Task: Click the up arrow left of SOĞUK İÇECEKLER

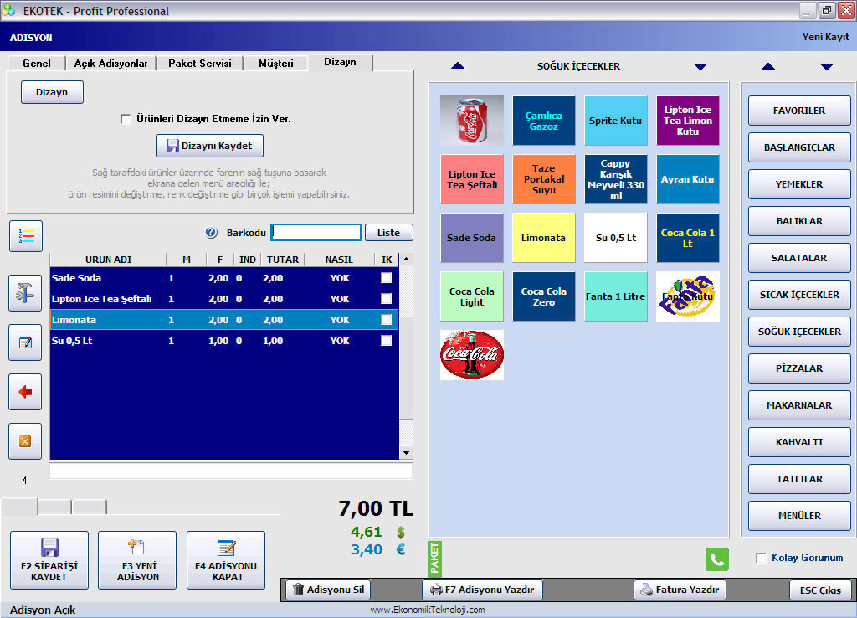Action: 458,65
